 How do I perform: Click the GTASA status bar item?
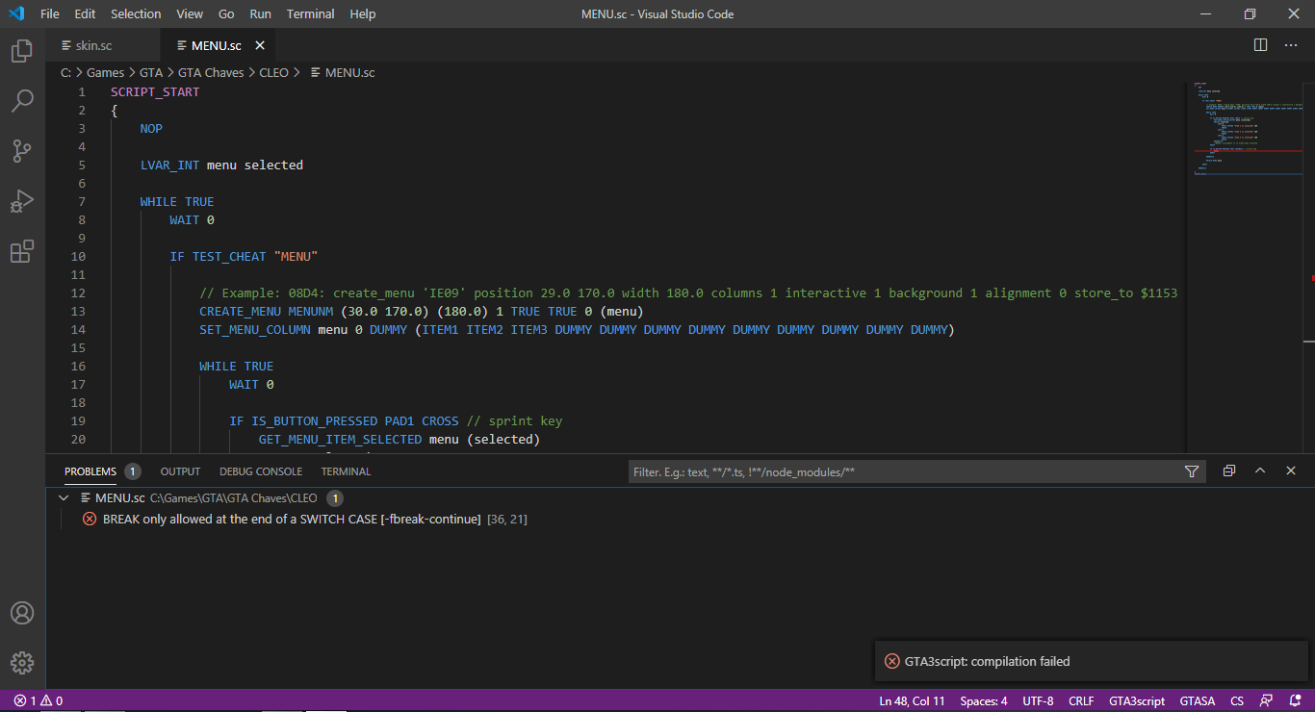(1198, 700)
